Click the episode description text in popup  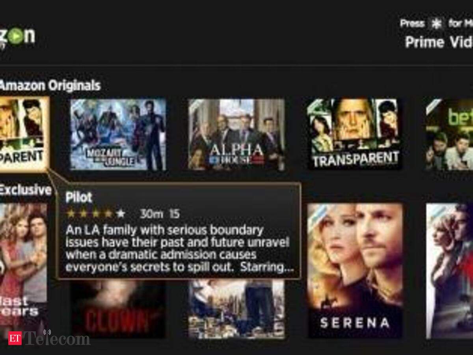(180, 248)
